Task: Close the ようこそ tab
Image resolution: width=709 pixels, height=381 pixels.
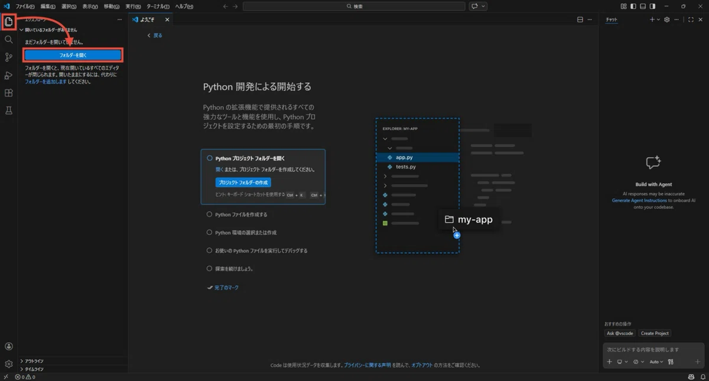Action: (167, 19)
